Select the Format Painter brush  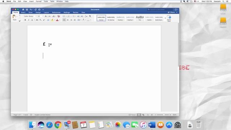tap(20, 21)
